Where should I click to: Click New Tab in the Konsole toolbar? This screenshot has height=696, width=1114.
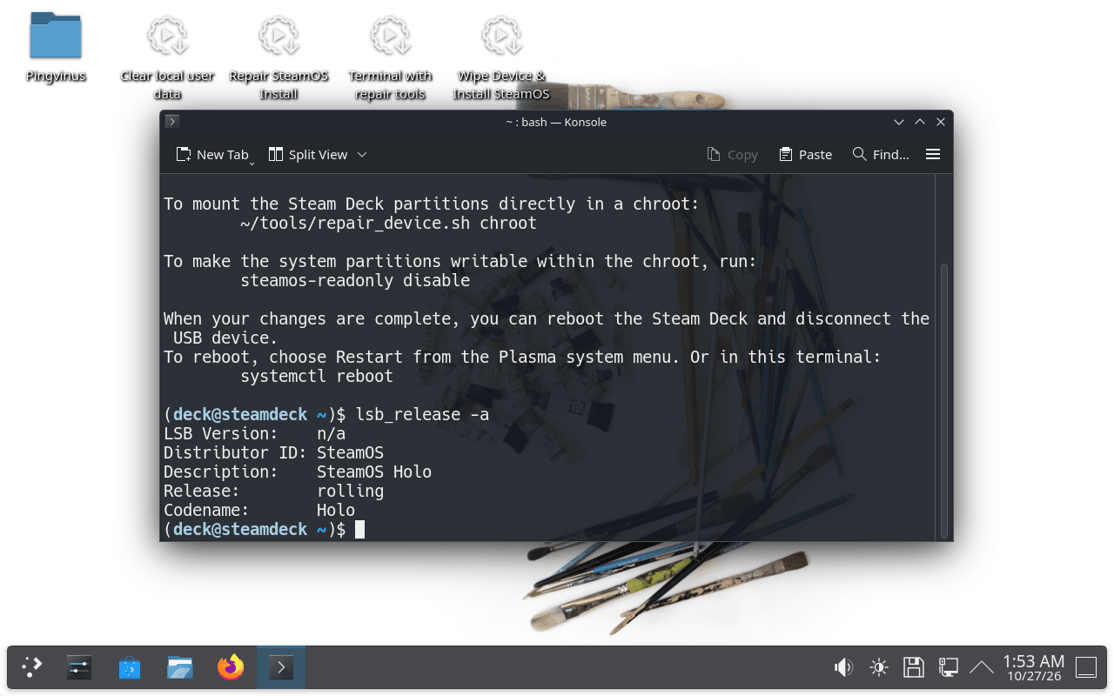[212, 154]
